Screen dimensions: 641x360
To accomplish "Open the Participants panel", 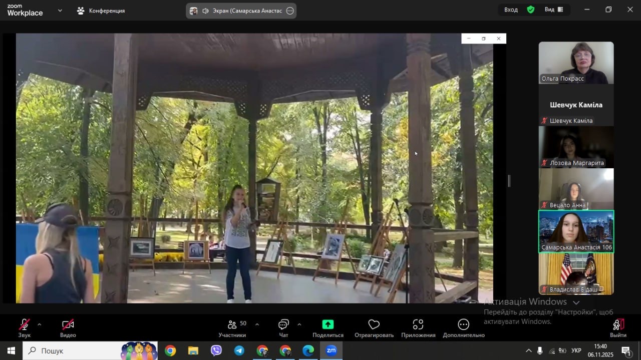I will coord(232,328).
